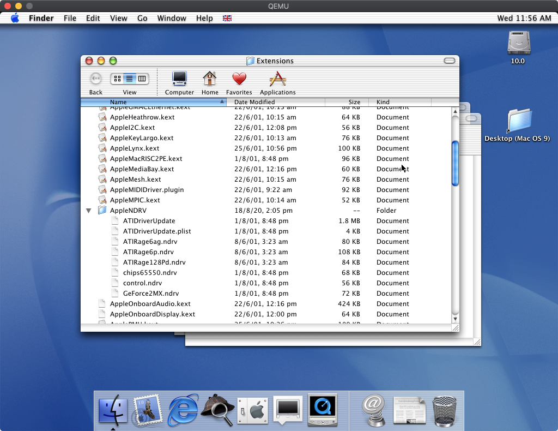558x431 pixels.
Task: Open the Window menu
Action: (172, 18)
